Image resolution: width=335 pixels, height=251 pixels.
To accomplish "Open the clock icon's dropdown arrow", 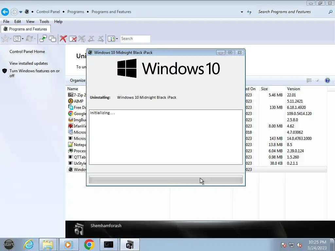I will pos(23,39).
